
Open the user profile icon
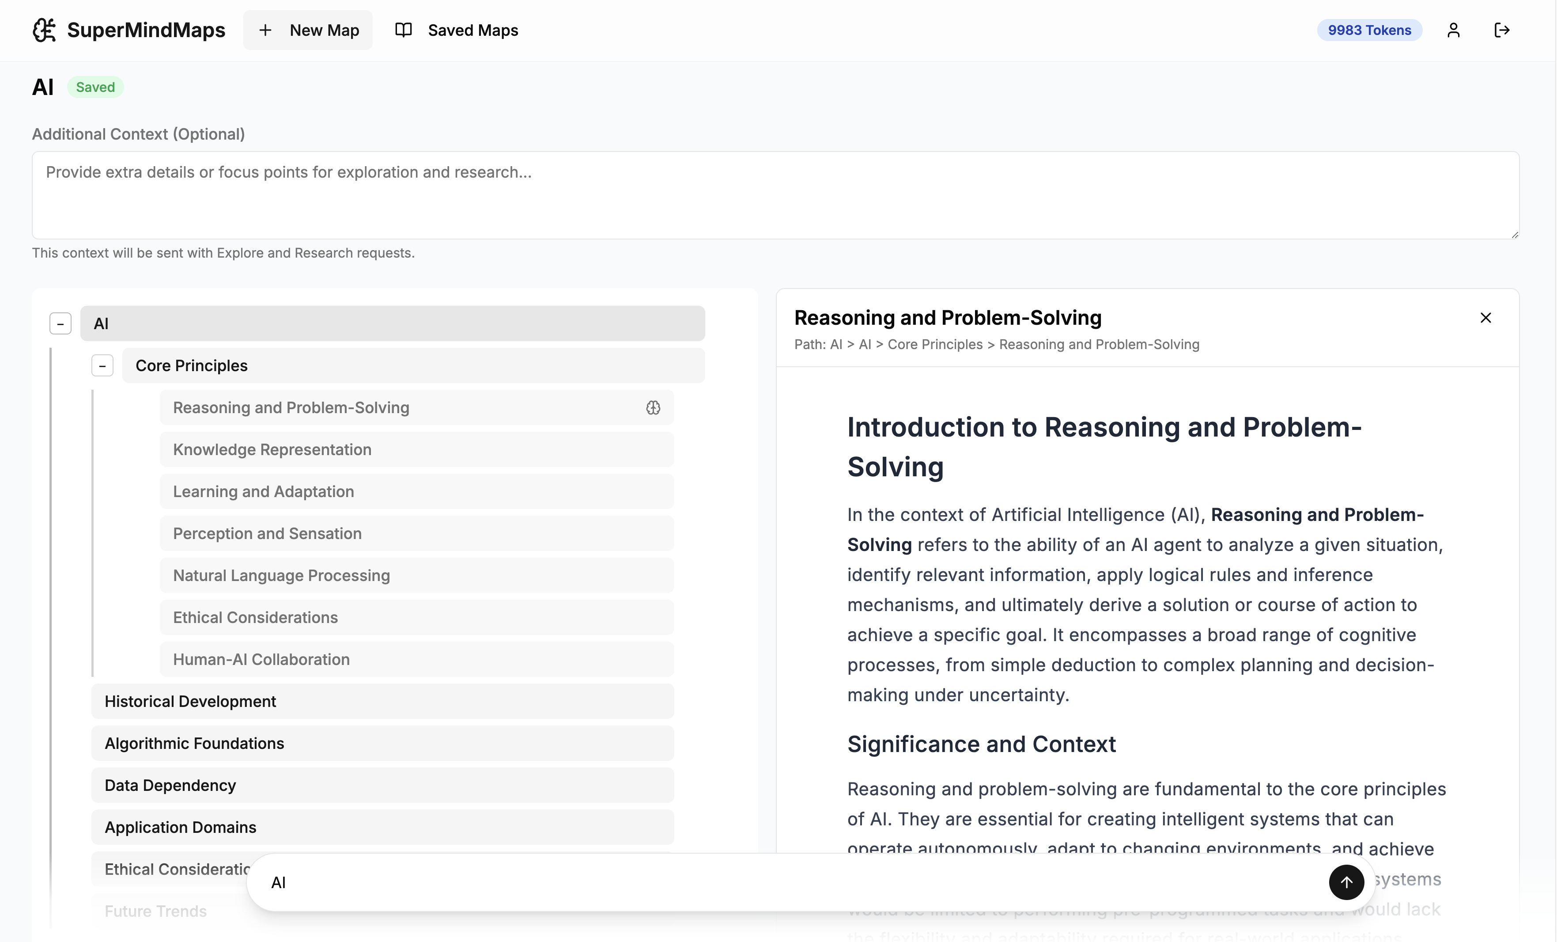tap(1453, 30)
